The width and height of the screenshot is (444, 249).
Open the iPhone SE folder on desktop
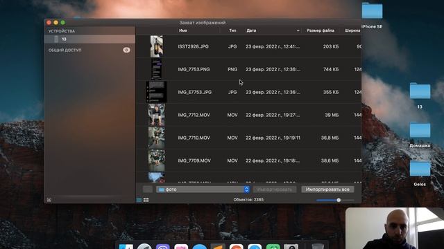[372, 11]
